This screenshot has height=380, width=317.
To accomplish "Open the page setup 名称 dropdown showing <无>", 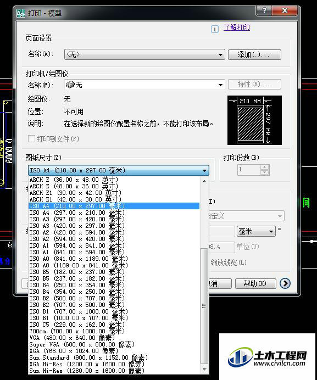I will [x=145, y=54].
